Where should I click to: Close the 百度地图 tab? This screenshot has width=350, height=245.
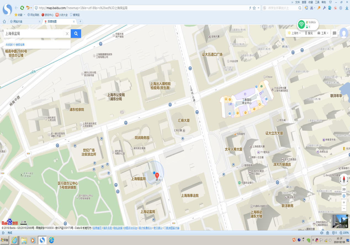(x=74, y=21)
